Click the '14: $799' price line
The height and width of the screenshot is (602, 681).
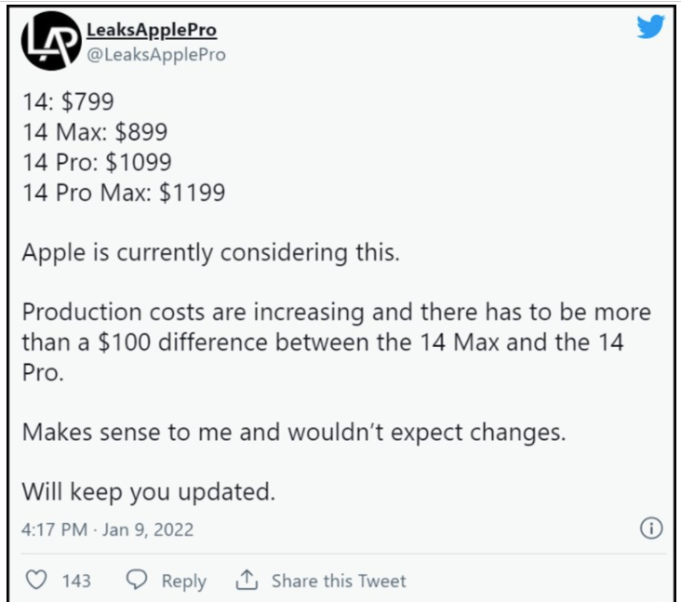click(x=71, y=101)
